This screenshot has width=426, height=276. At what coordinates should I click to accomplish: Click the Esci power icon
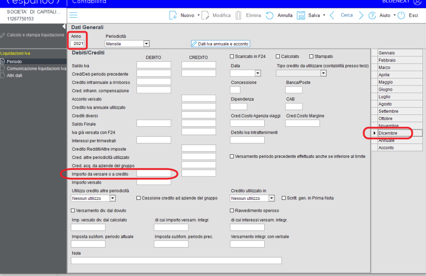point(401,15)
